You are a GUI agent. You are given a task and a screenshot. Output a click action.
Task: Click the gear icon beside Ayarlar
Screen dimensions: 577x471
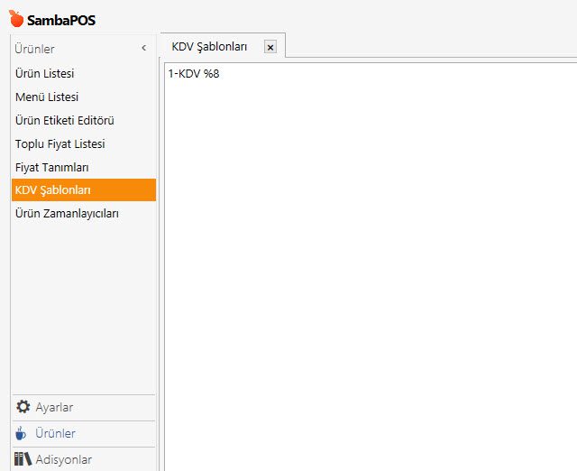tap(23, 407)
